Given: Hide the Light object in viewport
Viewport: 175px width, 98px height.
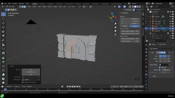Looking at the screenshot, I should [x=170, y=26].
